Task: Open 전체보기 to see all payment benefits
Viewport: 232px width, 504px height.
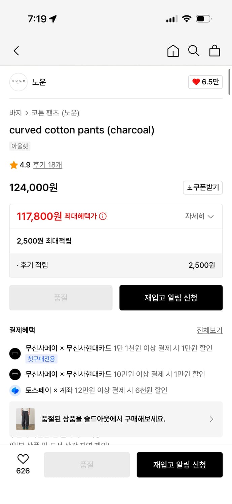Action: tap(209, 330)
